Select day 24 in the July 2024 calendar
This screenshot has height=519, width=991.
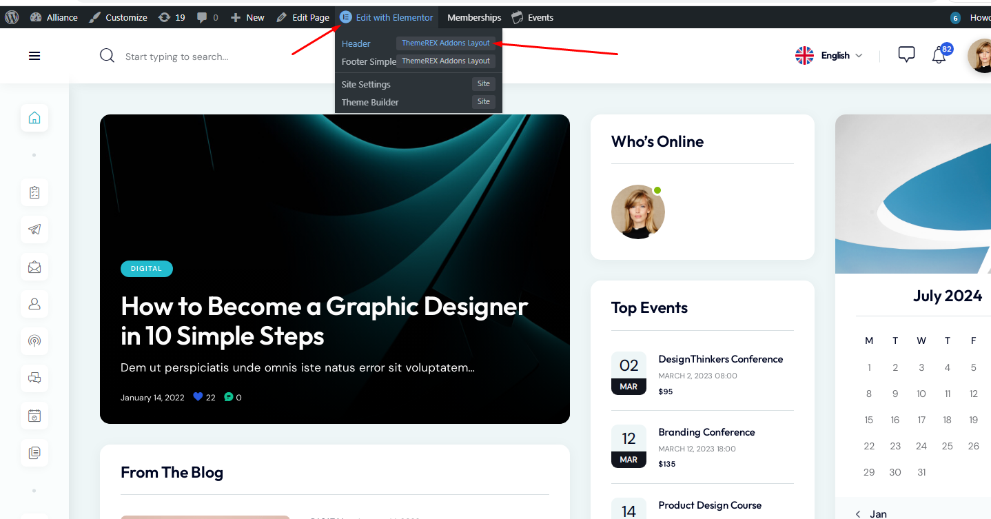(x=921, y=446)
